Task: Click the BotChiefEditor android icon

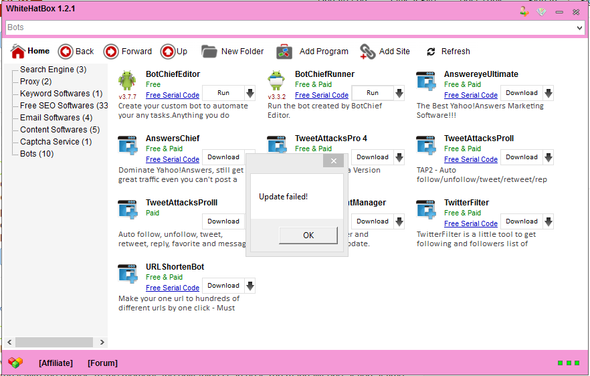Action: click(x=127, y=80)
